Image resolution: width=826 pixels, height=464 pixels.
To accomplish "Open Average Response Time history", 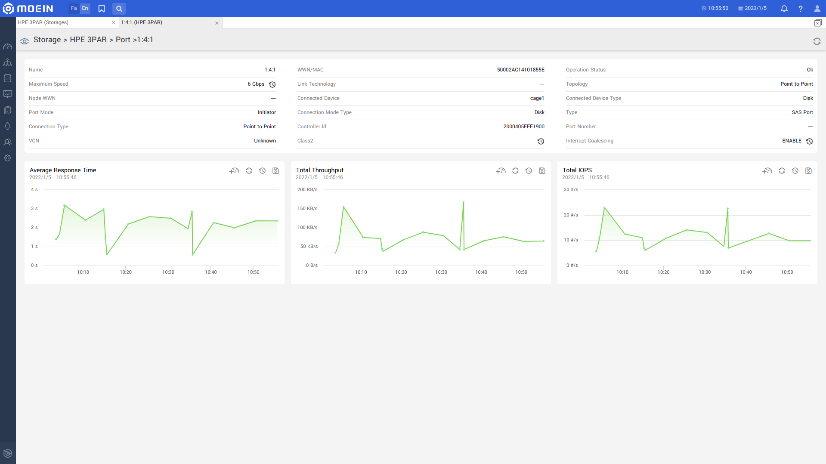I will pos(262,171).
